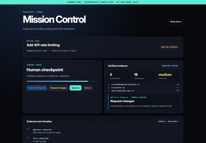The image size is (206, 143).
Task: Open the file src/server.ts
Action: (118, 88)
